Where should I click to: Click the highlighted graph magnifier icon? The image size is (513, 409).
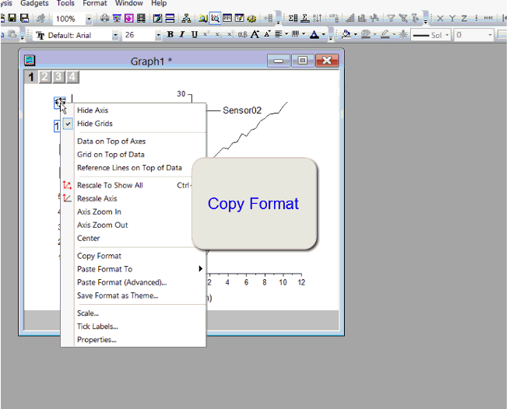215,18
